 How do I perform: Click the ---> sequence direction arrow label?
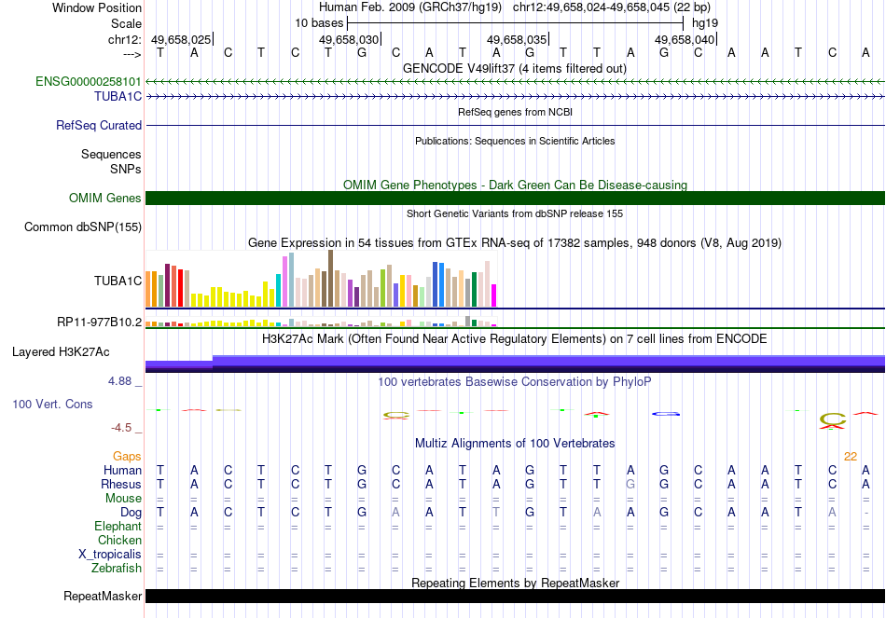132,54
